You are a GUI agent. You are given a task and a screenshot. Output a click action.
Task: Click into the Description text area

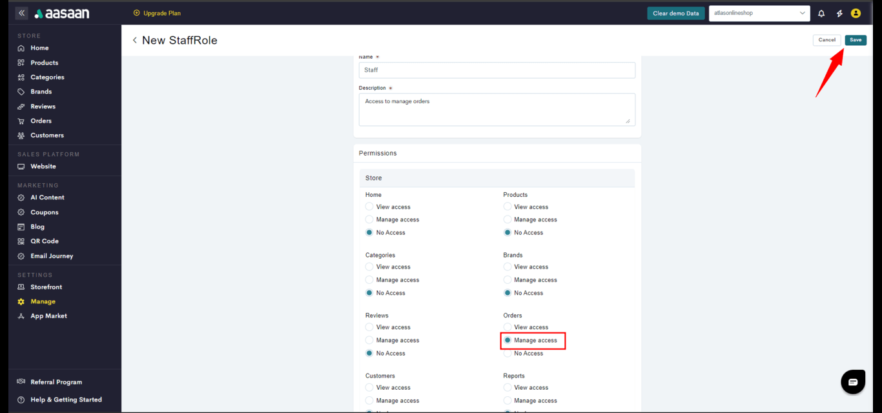pos(497,110)
